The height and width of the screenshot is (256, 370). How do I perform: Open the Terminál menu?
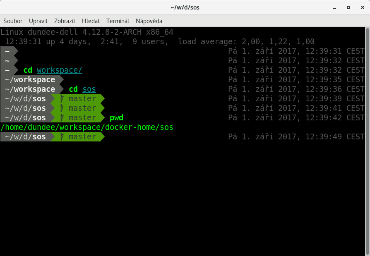click(x=118, y=21)
